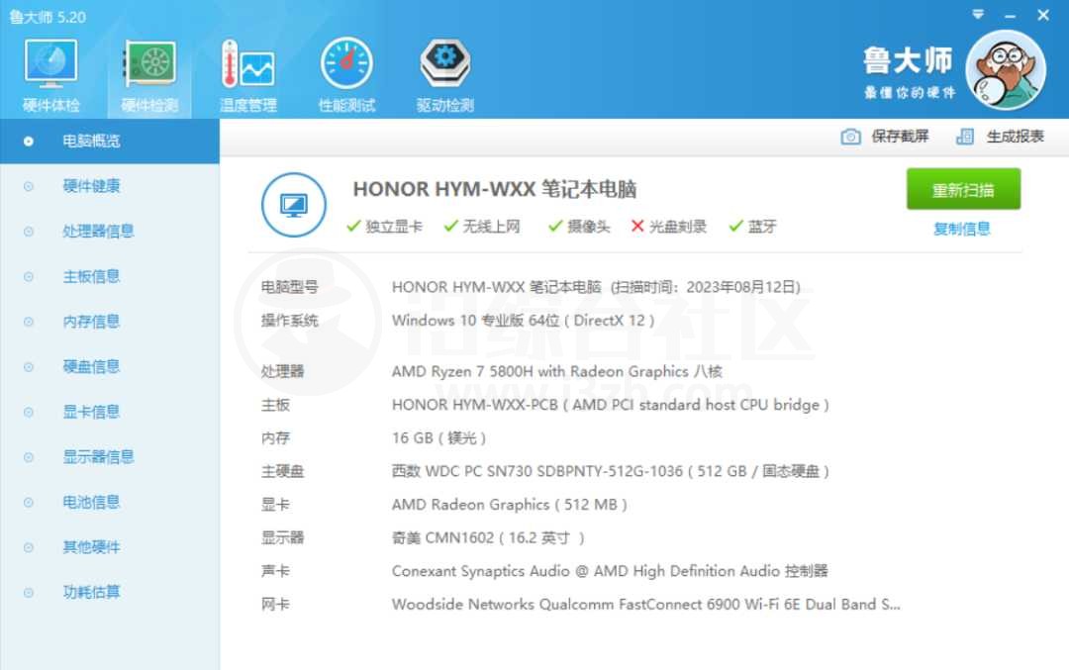Open the 驱动检测 driver detection icon
Viewport: 1069px width, 670px height.
[444, 64]
